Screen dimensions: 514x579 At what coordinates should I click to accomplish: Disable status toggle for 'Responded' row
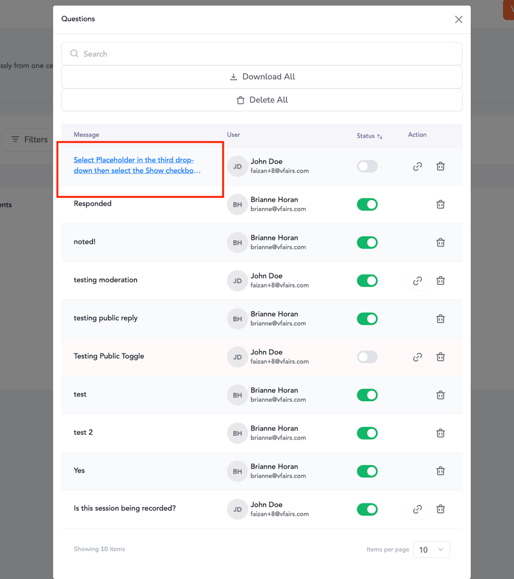click(x=367, y=205)
